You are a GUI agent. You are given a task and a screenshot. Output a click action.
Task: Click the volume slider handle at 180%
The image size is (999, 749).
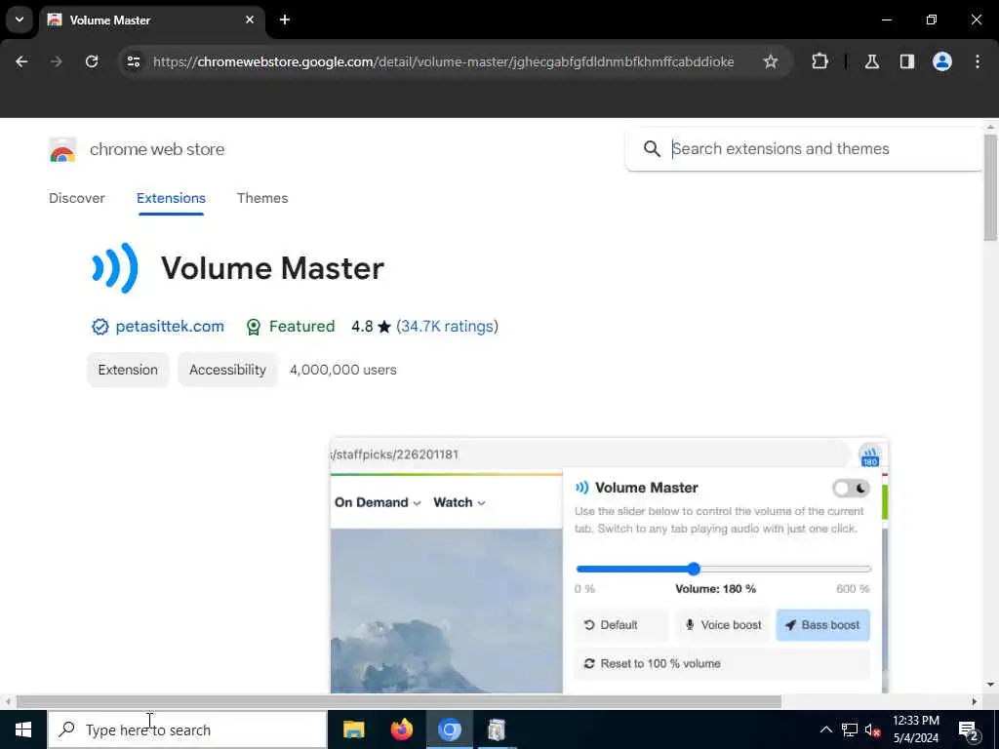(x=694, y=569)
